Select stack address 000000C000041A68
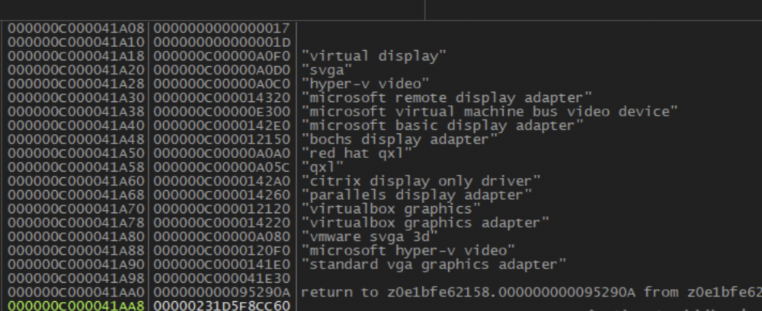The image size is (762, 311). [x=75, y=195]
